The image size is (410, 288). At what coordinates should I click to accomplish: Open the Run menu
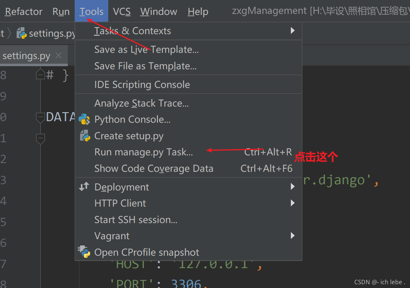pos(61,11)
